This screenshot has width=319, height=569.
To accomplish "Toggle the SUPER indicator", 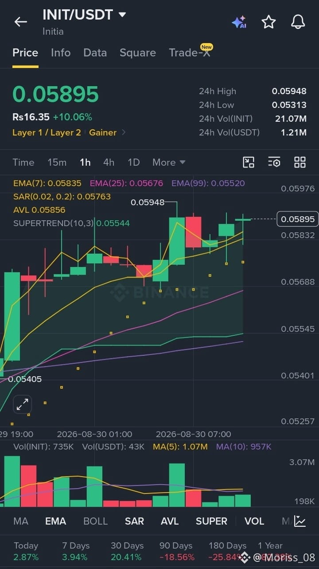I will (x=211, y=521).
